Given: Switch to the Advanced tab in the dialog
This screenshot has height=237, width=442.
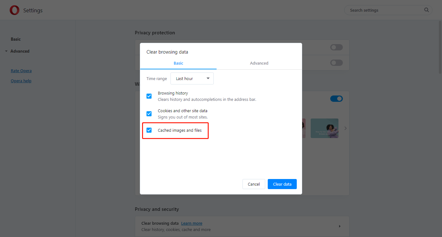Looking at the screenshot, I should tap(259, 63).
